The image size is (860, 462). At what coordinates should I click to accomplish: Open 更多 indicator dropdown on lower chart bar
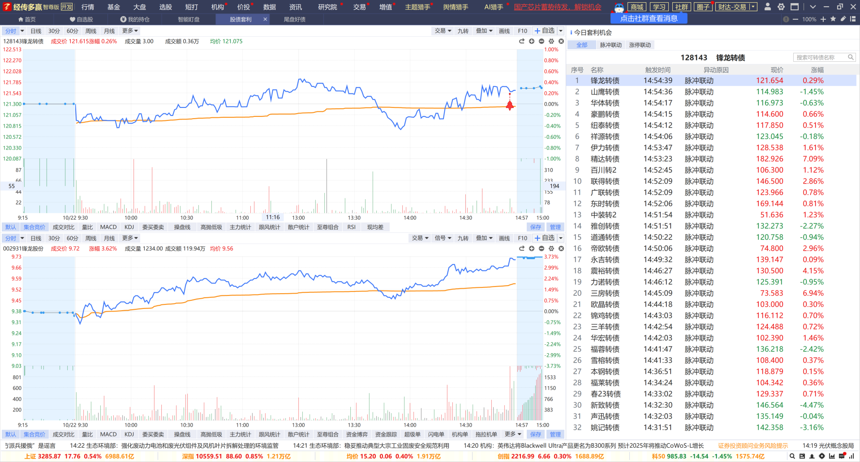[x=513, y=434]
